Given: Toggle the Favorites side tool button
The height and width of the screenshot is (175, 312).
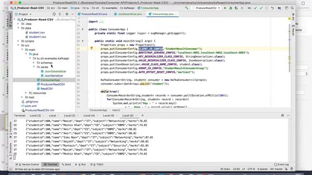Looking at the screenshot, I should [11, 129].
